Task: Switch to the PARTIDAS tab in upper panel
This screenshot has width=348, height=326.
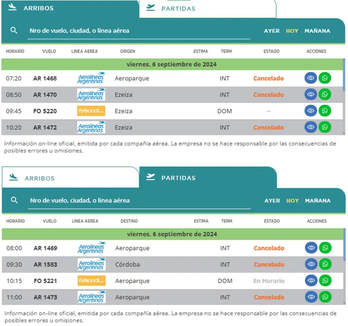Action: pos(178,9)
